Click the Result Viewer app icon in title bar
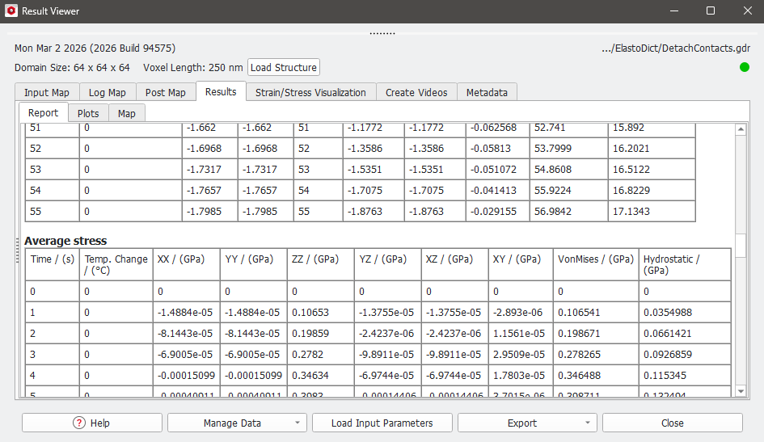 11,11
